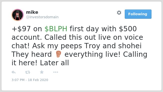163x92 pixels.
Task: Visit the @investorsdomain handle
Action: tap(42, 17)
